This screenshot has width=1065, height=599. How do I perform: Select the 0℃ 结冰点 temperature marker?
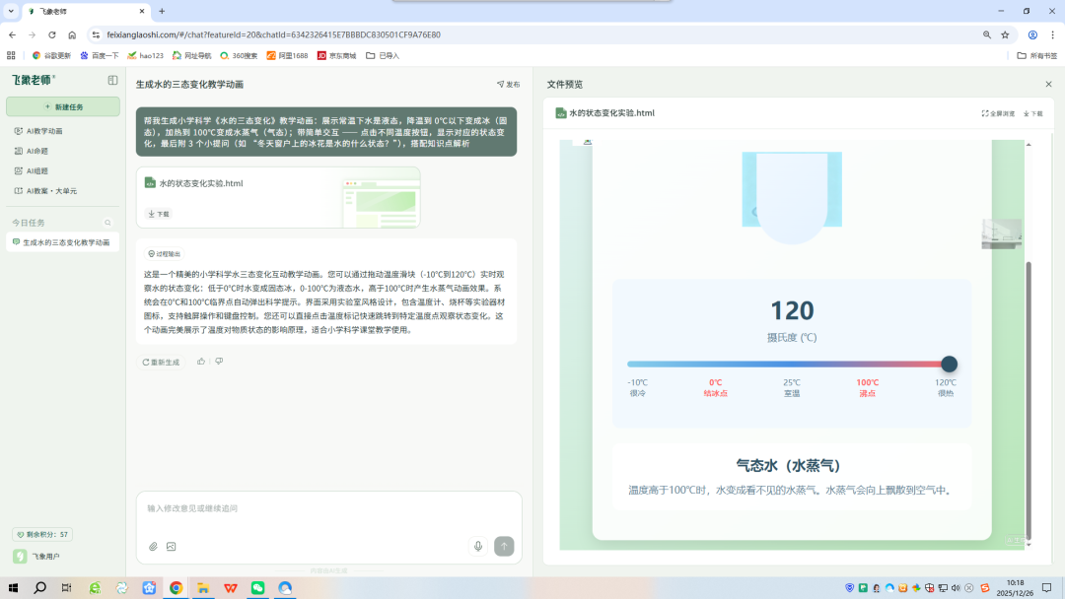click(716, 388)
